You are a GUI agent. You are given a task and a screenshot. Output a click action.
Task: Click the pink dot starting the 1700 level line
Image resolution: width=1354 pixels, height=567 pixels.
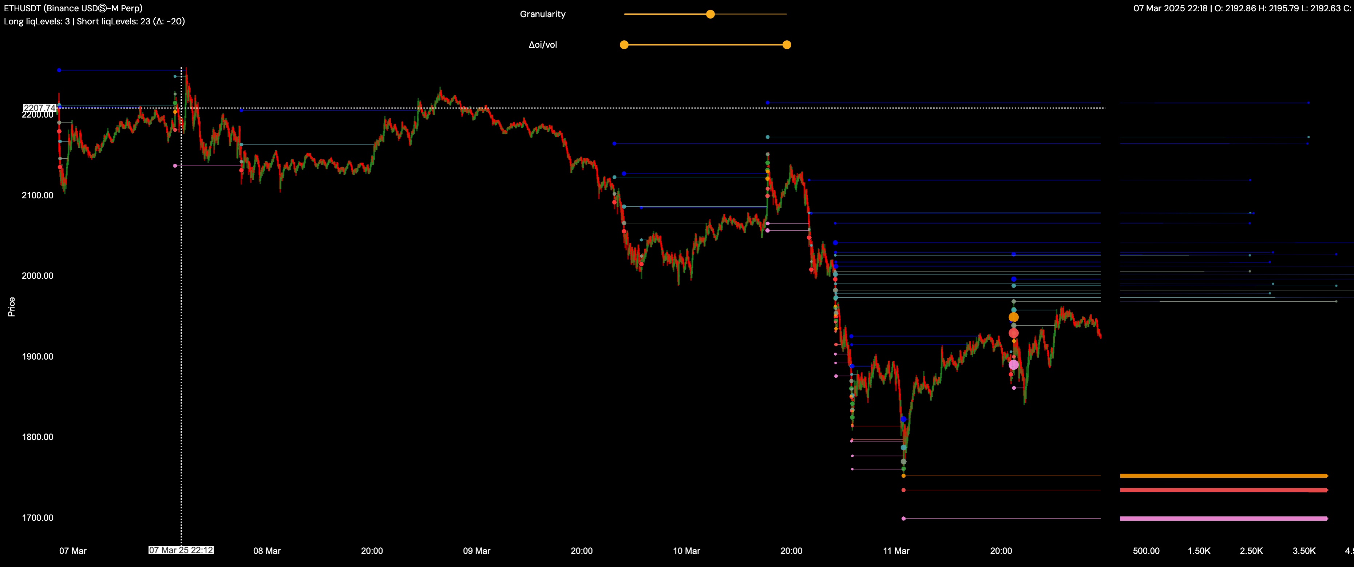click(903, 518)
